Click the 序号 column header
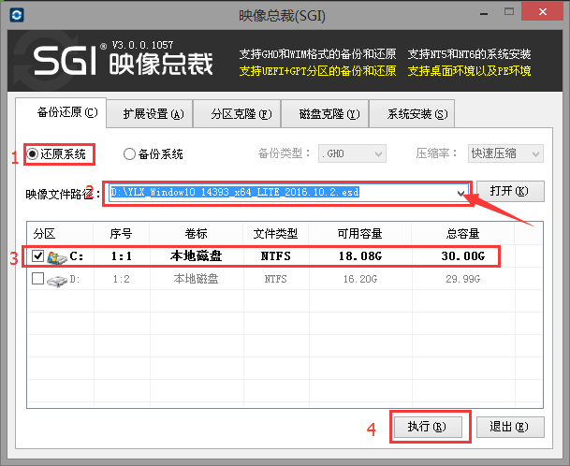The image size is (570, 466). [121, 233]
